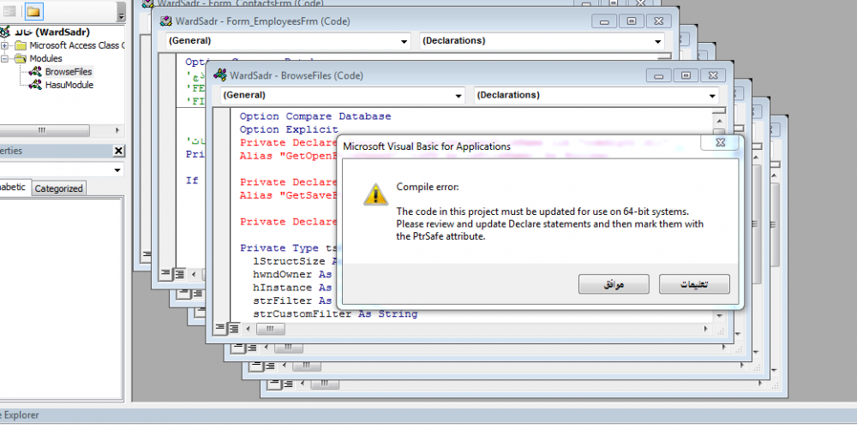Select the WardSadr project root node
The image size is (857, 429).
tap(52, 33)
